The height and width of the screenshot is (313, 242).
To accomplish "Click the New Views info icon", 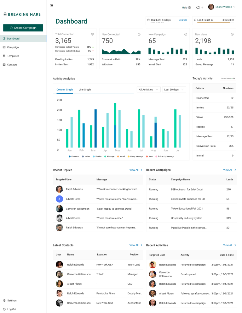I will pyautogui.click(x=232, y=34).
